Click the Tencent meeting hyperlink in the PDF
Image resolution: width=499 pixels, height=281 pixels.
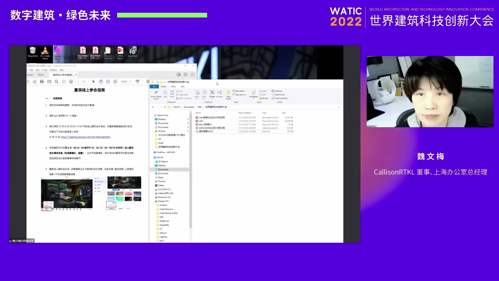point(86,137)
